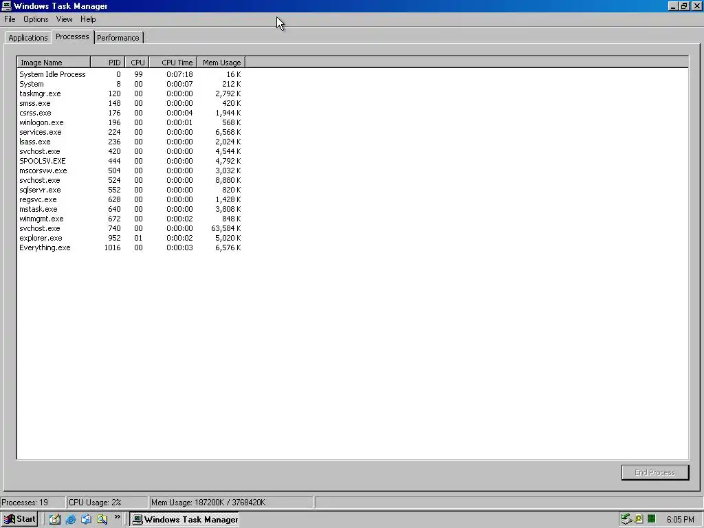Open the Start menu
The width and height of the screenshot is (704, 528).
20,520
